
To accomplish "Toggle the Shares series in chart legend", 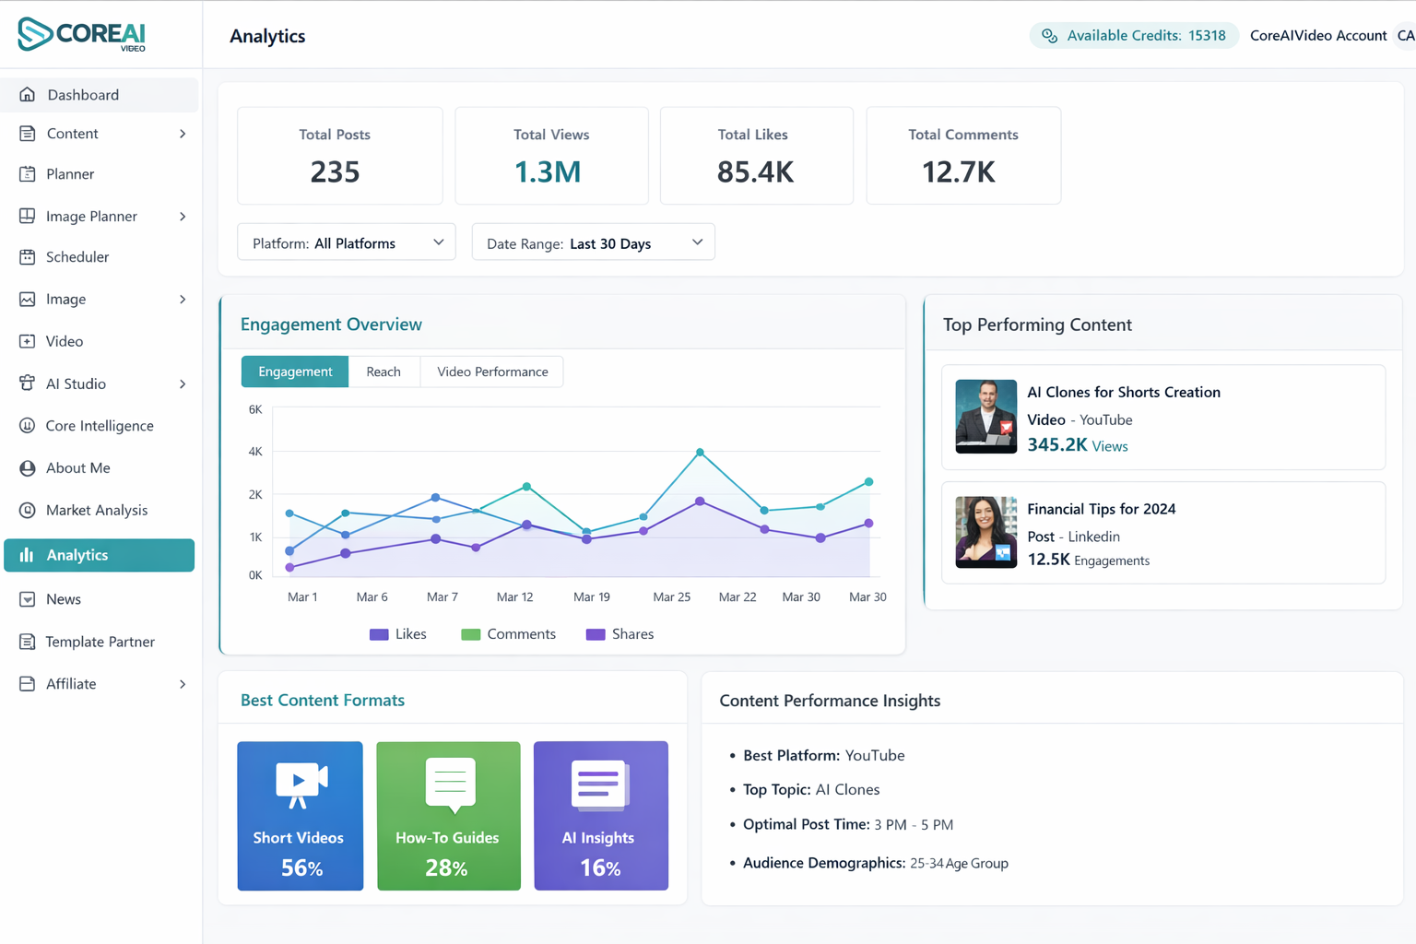I will pos(619,634).
